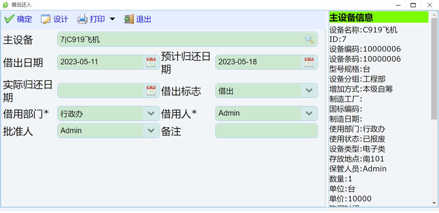Click the 确定 button label
This screenshot has height=213, width=439.
(24, 19)
